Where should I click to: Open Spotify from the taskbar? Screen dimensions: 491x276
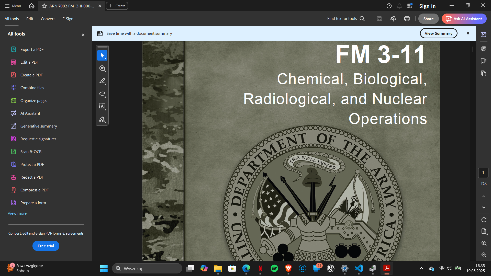274,268
